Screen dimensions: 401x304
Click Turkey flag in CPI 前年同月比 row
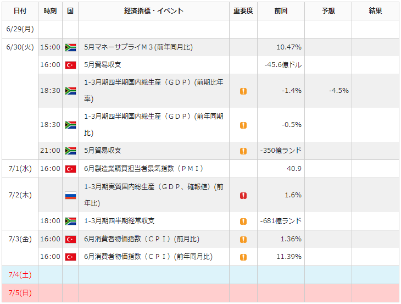pos(70,257)
